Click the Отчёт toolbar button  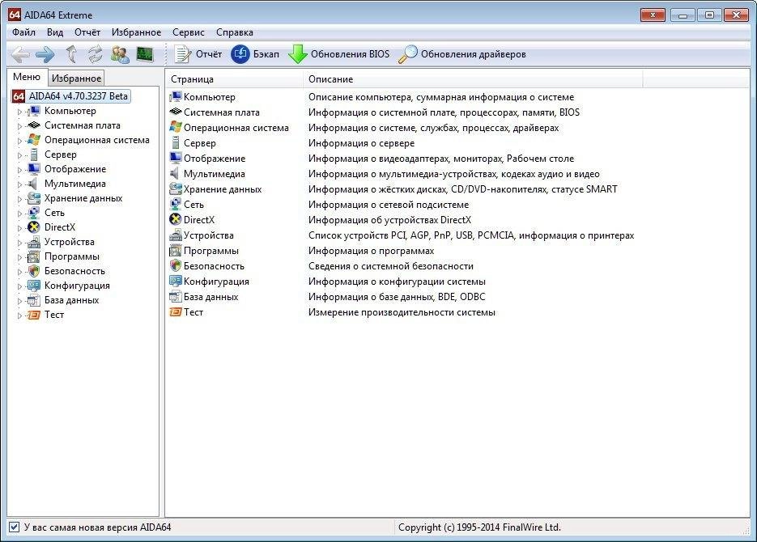198,54
